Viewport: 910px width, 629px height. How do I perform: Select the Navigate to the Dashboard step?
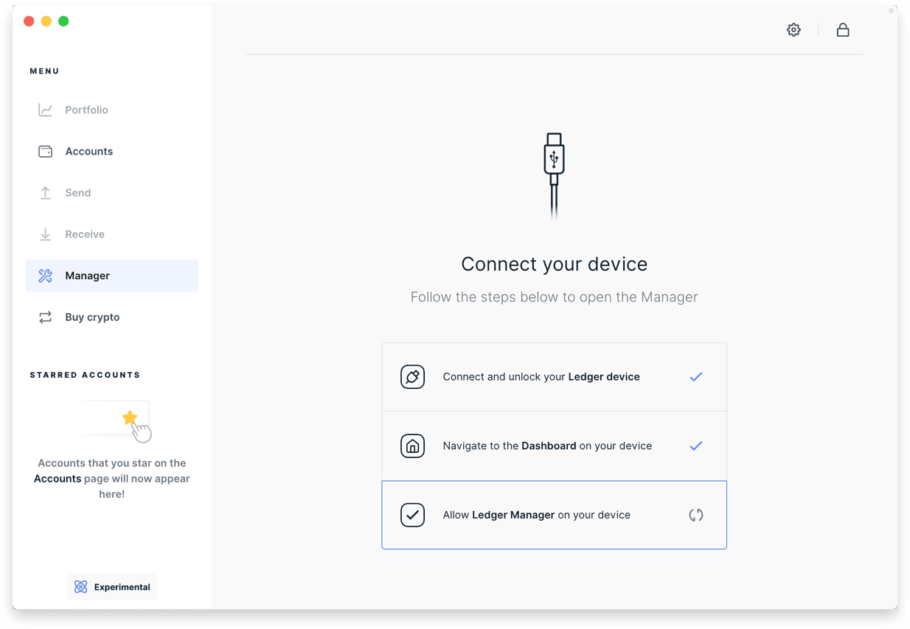pyautogui.click(x=554, y=446)
